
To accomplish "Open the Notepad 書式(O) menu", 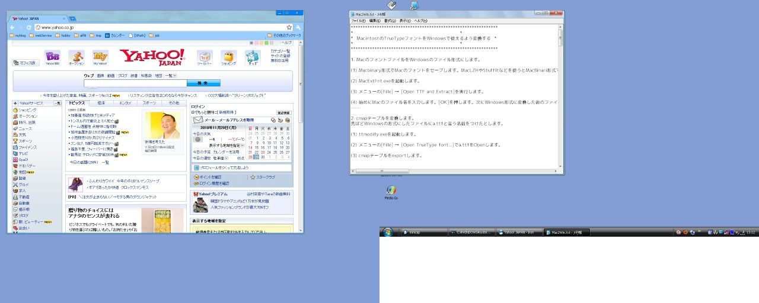I will [x=390, y=20].
